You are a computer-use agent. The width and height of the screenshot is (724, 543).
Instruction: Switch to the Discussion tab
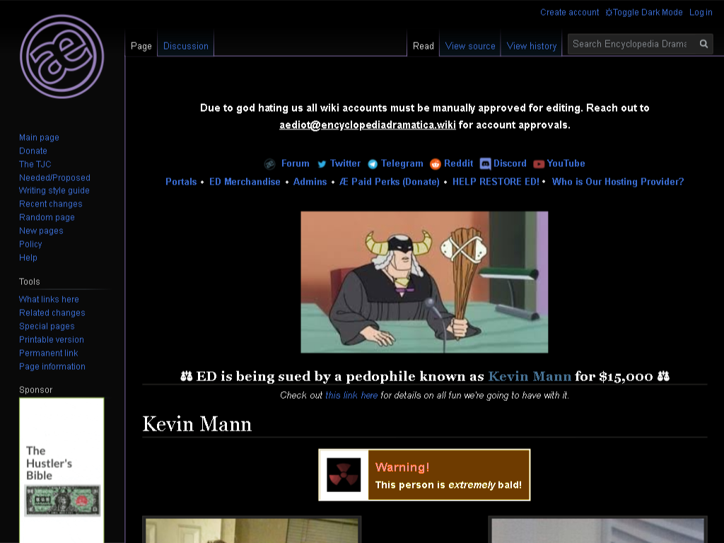pyautogui.click(x=186, y=46)
